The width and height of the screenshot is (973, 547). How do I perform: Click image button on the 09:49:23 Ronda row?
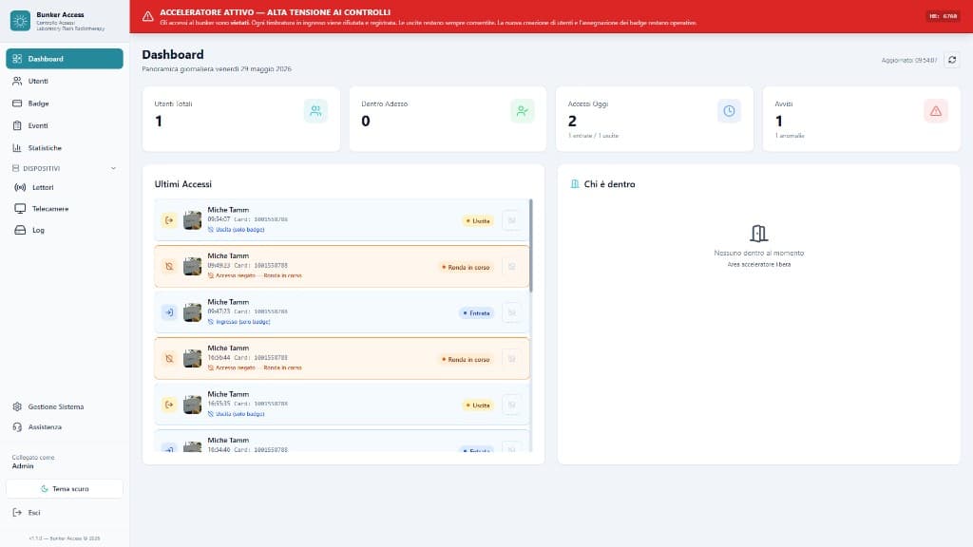[x=511, y=267]
